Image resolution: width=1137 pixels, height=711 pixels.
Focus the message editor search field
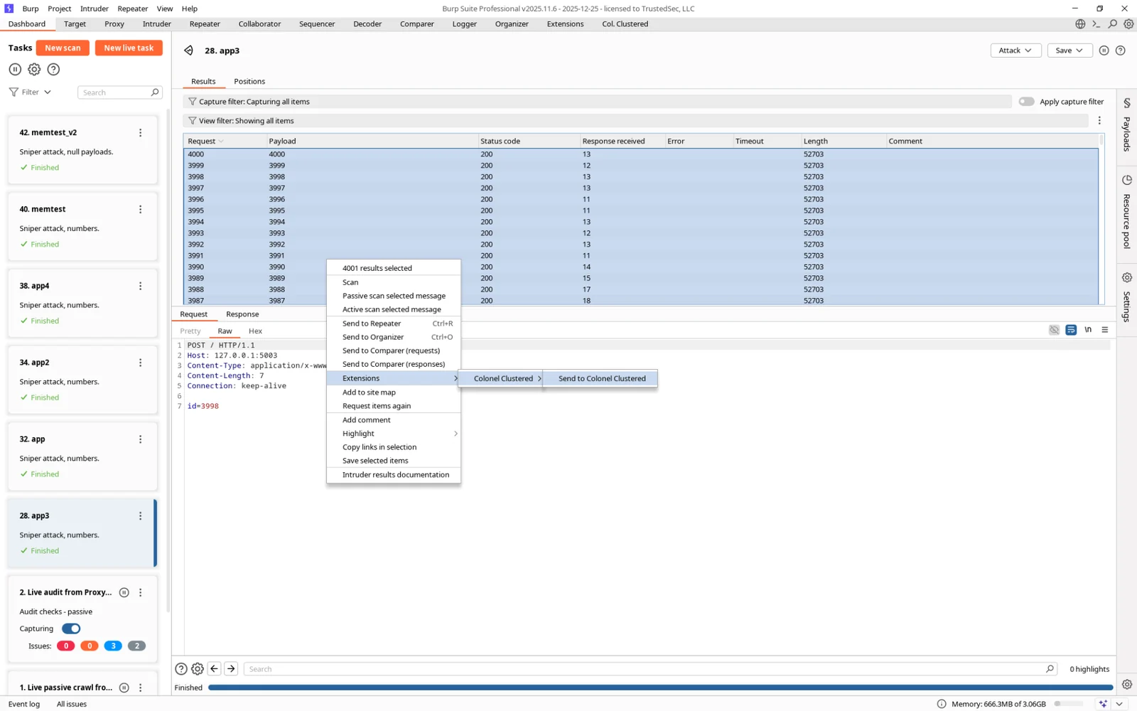(650, 669)
